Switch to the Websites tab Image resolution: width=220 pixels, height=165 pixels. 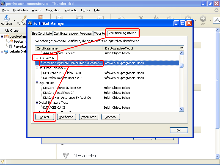(x=100, y=33)
